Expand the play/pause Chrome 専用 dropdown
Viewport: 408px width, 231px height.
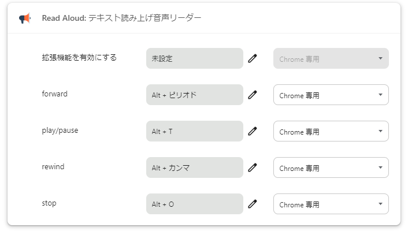[331, 131]
